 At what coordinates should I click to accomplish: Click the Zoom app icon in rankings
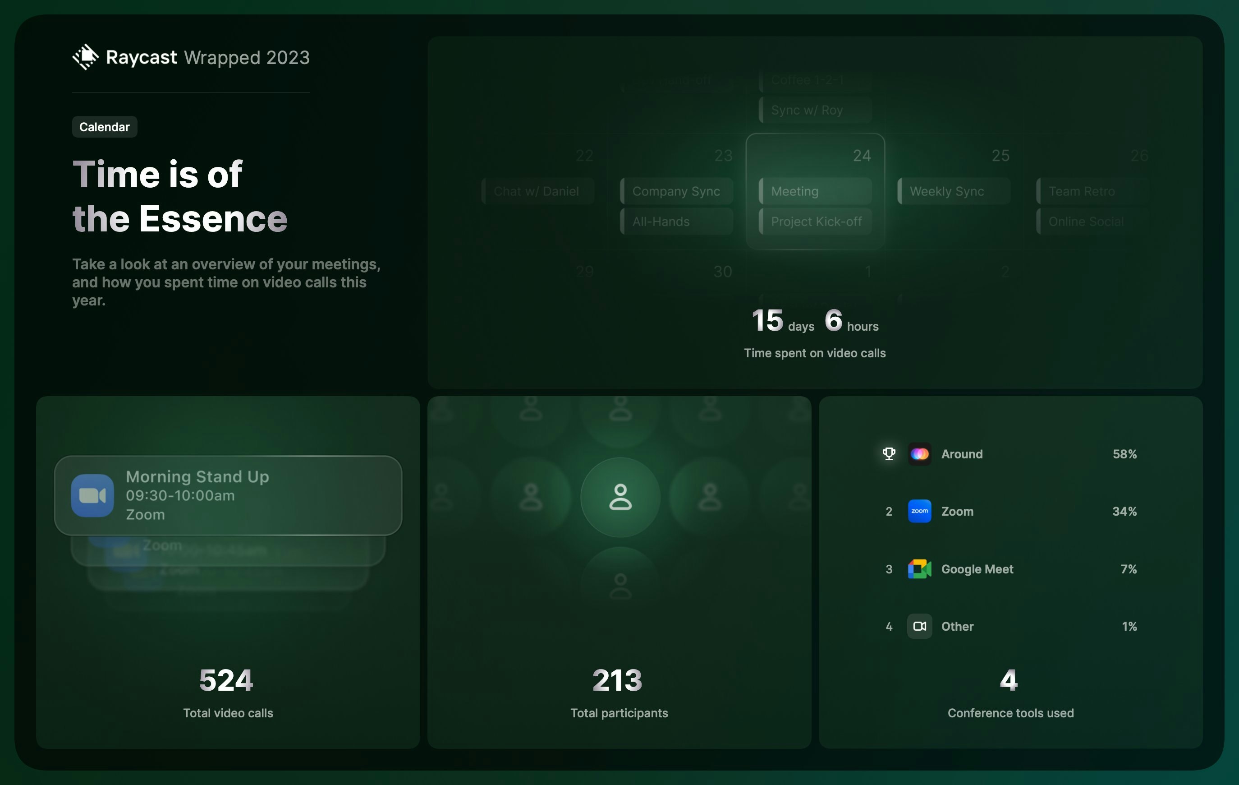pos(919,511)
